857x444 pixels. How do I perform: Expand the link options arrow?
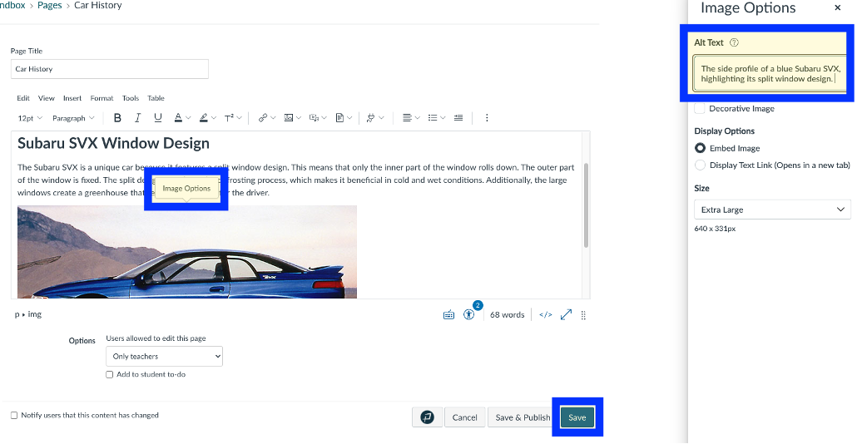[x=273, y=118]
